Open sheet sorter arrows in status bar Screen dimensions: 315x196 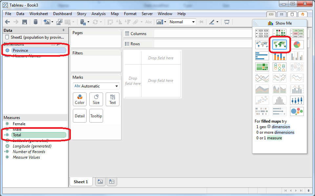[308, 190]
